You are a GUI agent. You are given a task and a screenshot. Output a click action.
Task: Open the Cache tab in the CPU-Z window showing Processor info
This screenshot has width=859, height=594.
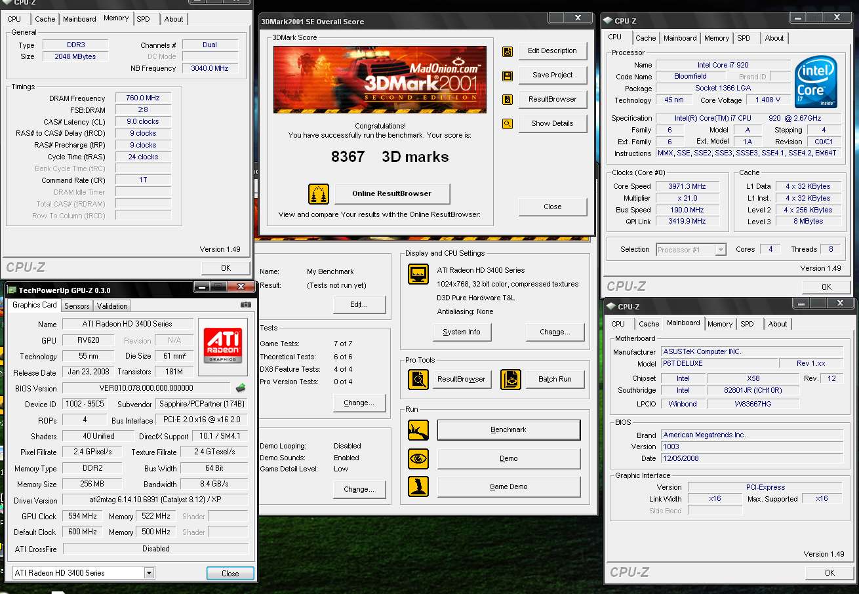[x=646, y=38]
